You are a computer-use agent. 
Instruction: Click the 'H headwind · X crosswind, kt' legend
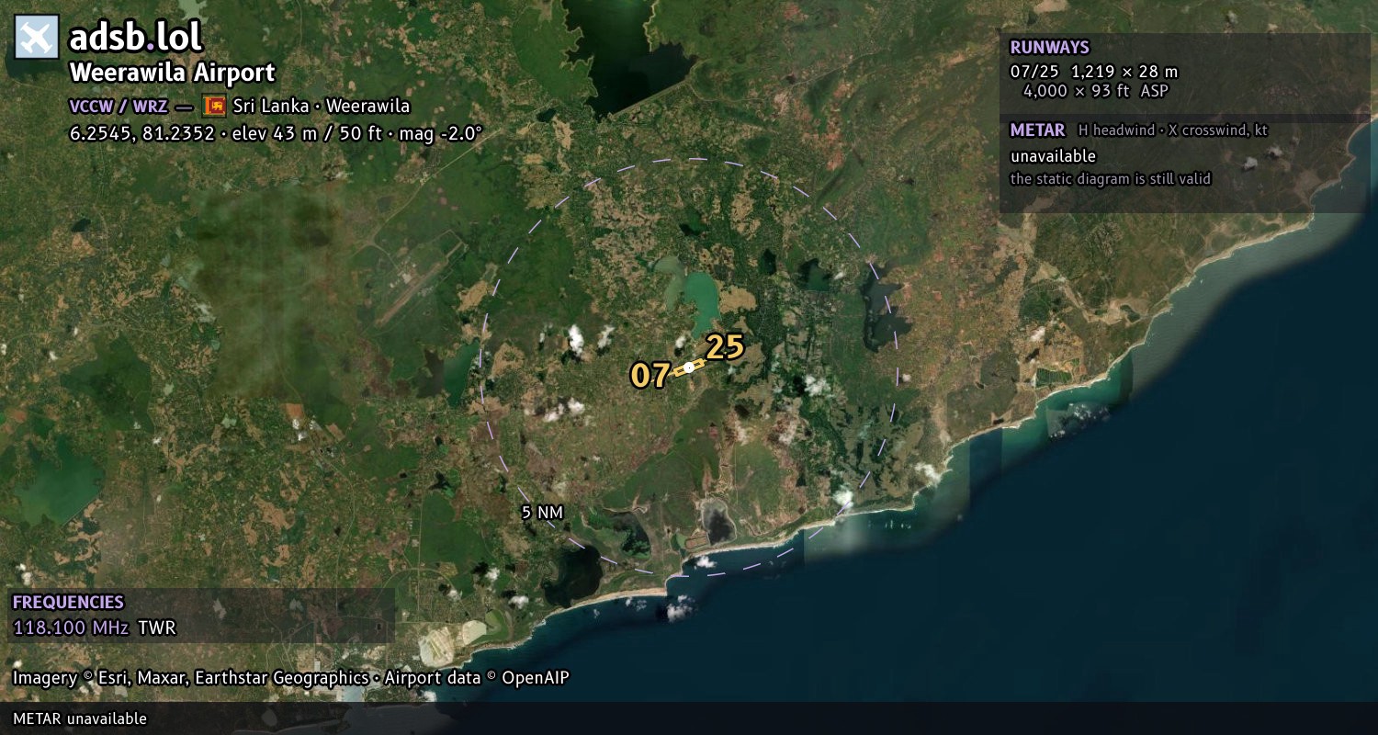click(1173, 130)
